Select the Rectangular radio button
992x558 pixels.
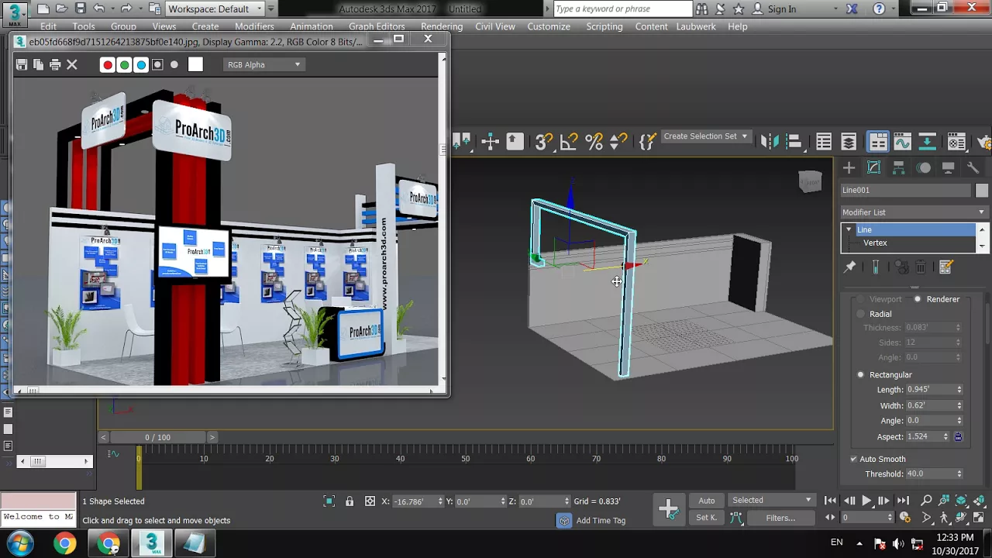click(x=861, y=375)
